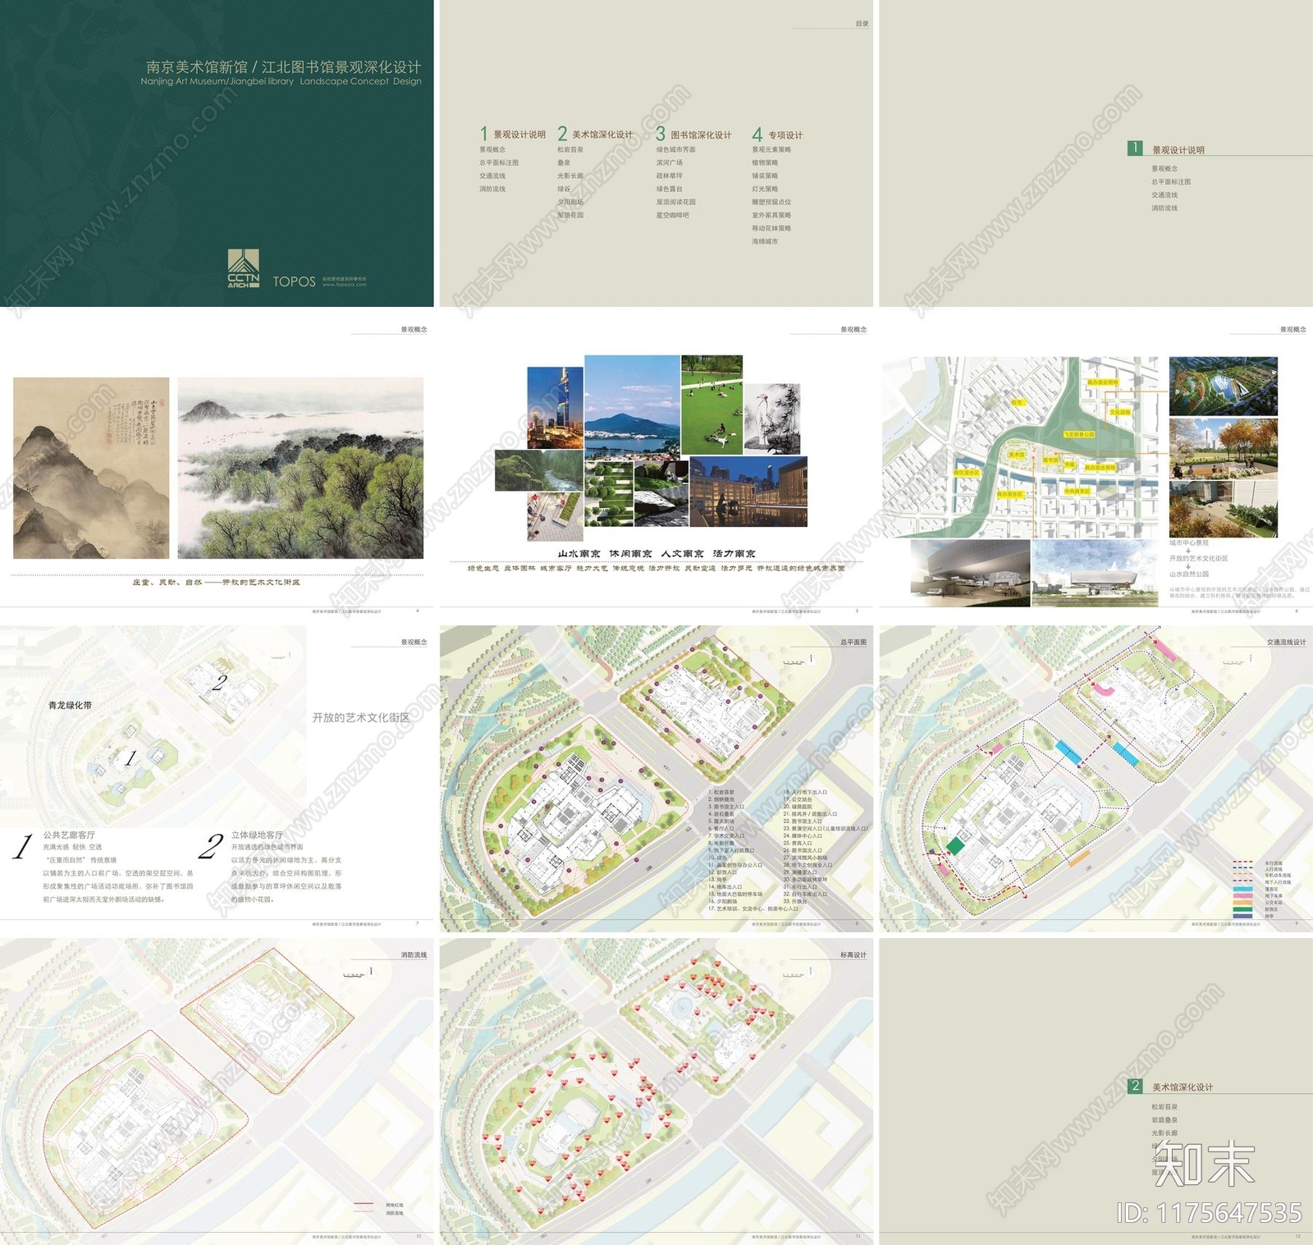Click 岩庭叠泉 on chapter 2 divider page
1313x1245 pixels.
click(x=1164, y=1120)
